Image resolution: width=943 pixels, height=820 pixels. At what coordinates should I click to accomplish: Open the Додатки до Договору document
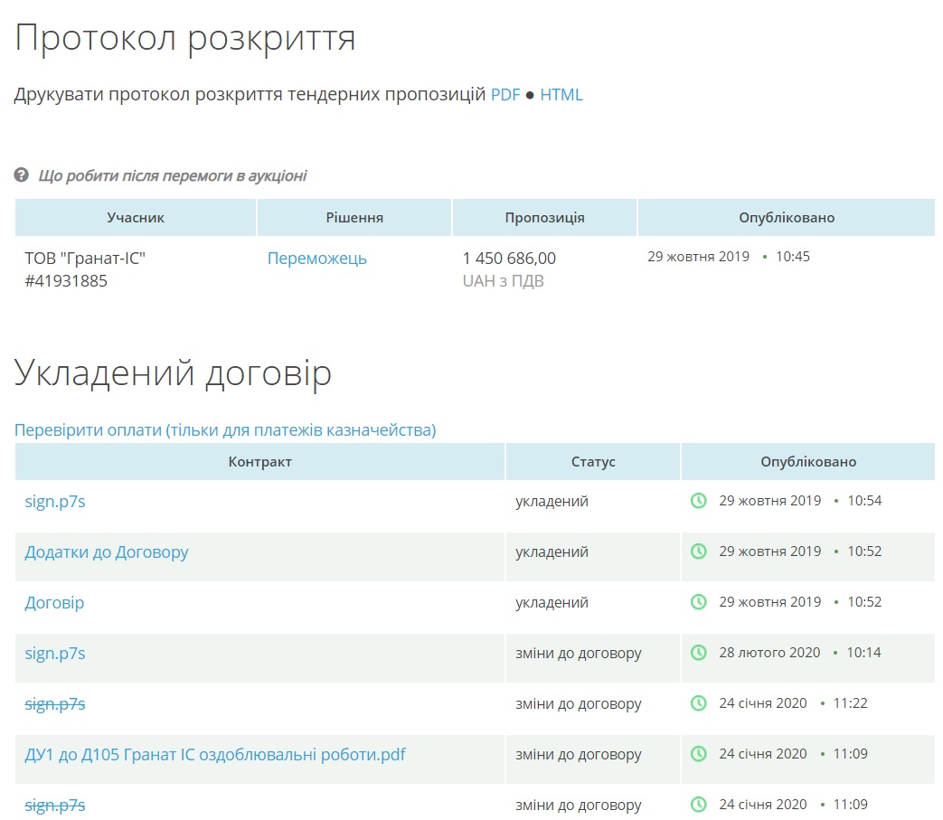[x=107, y=551]
